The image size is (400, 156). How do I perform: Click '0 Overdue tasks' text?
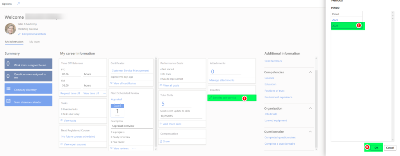70,109
